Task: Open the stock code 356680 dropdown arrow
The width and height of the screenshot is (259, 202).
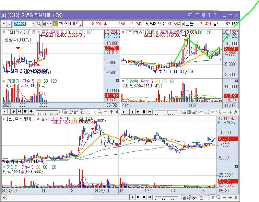Action: [x=34, y=24]
